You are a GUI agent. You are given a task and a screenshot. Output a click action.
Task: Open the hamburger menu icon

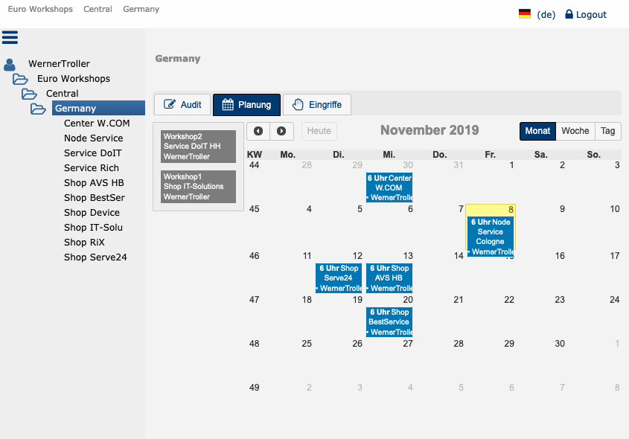click(x=10, y=37)
